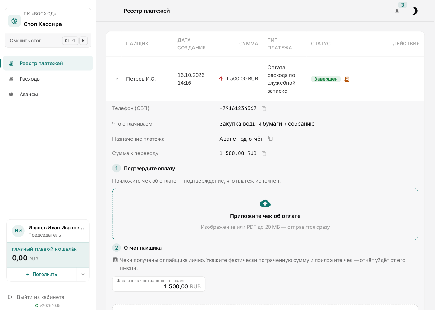Image resolution: width=435 pixels, height=310 pixels.
Task: Click version v2026.10.15 label
Action: pos(50,306)
